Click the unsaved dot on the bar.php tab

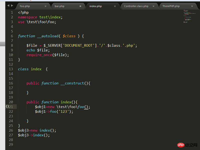pos(80,6)
